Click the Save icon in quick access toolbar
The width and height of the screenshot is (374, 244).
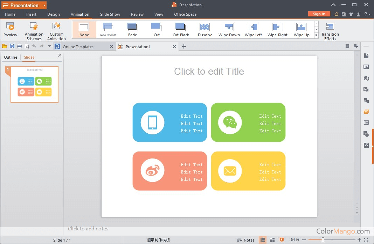[x=12, y=46]
